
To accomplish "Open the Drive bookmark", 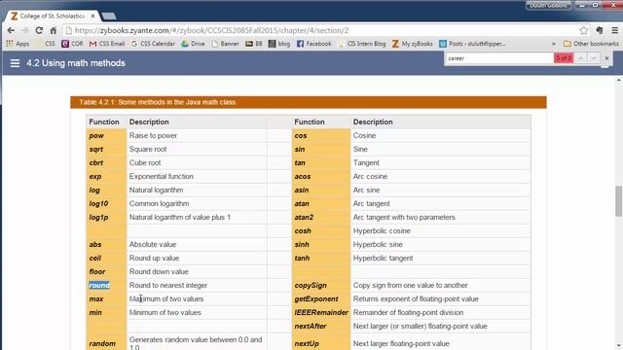I will pyautogui.click(x=193, y=44).
